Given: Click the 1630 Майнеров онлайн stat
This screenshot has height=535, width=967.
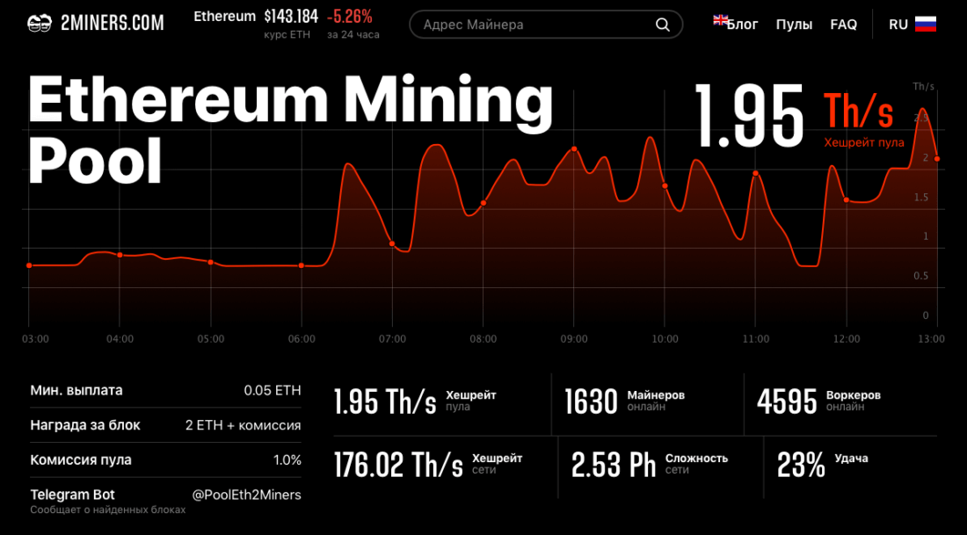Looking at the screenshot, I should point(625,401).
